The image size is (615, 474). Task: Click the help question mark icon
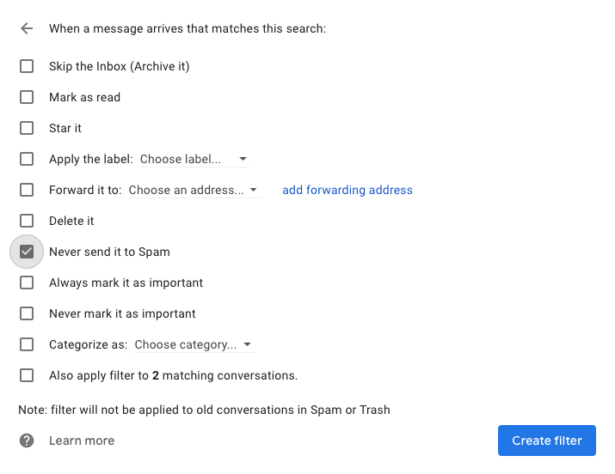[x=27, y=441]
